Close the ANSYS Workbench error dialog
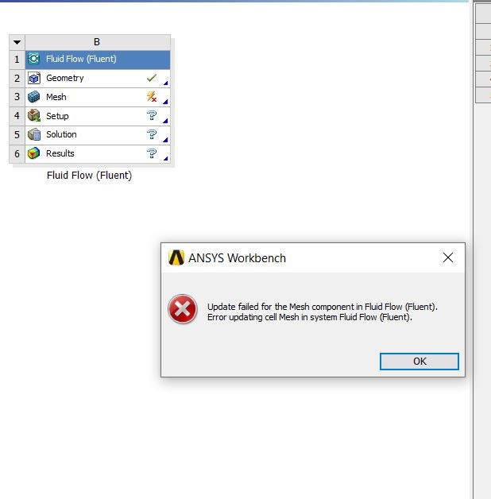The height and width of the screenshot is (499, 491). click(448, 257)
